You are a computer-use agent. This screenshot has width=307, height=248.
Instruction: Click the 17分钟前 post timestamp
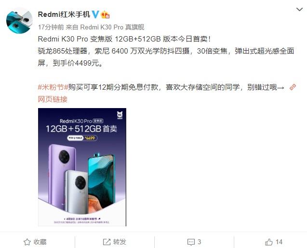51,27
